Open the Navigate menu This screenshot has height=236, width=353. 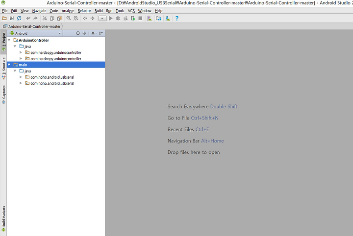point(39,11)
